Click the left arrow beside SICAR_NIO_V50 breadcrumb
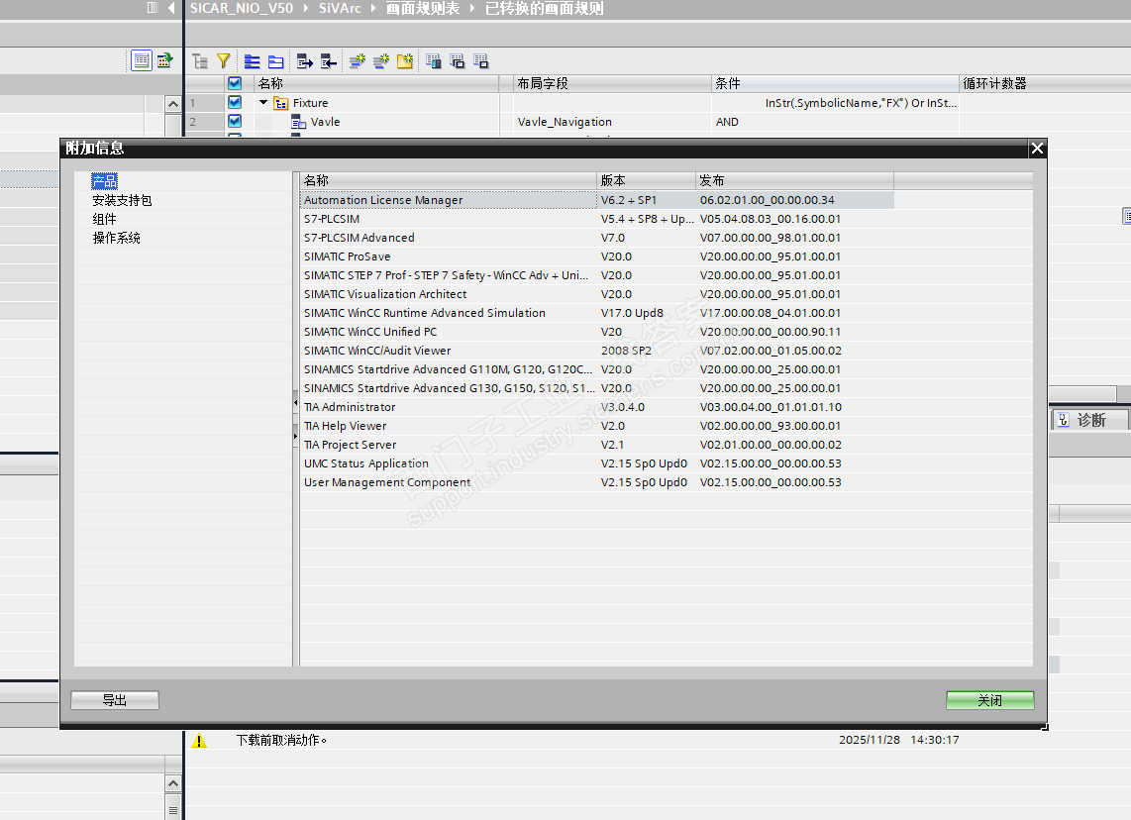The width and height of the screenshot is (1131, 820). point(171,8)
